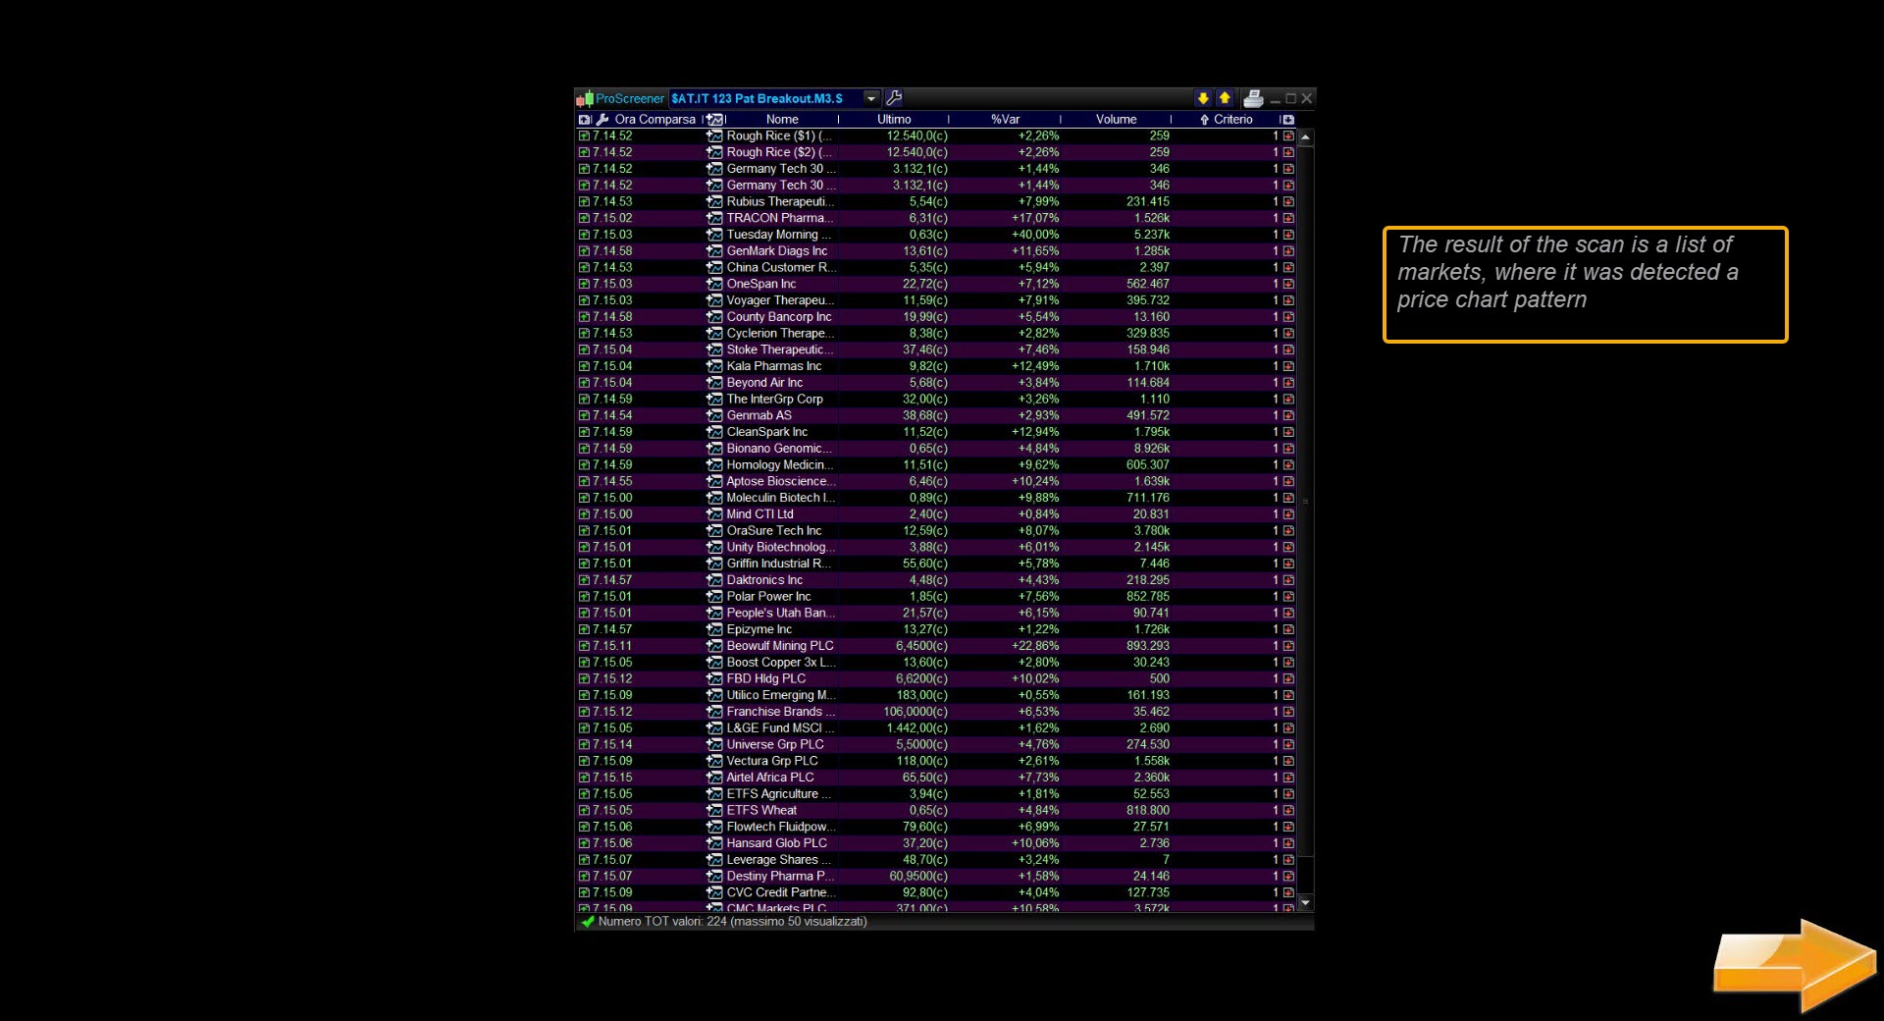Screen dimensions: 1884x1021
Task: Select Epizyme Inc row name
Action: point(759,629)
